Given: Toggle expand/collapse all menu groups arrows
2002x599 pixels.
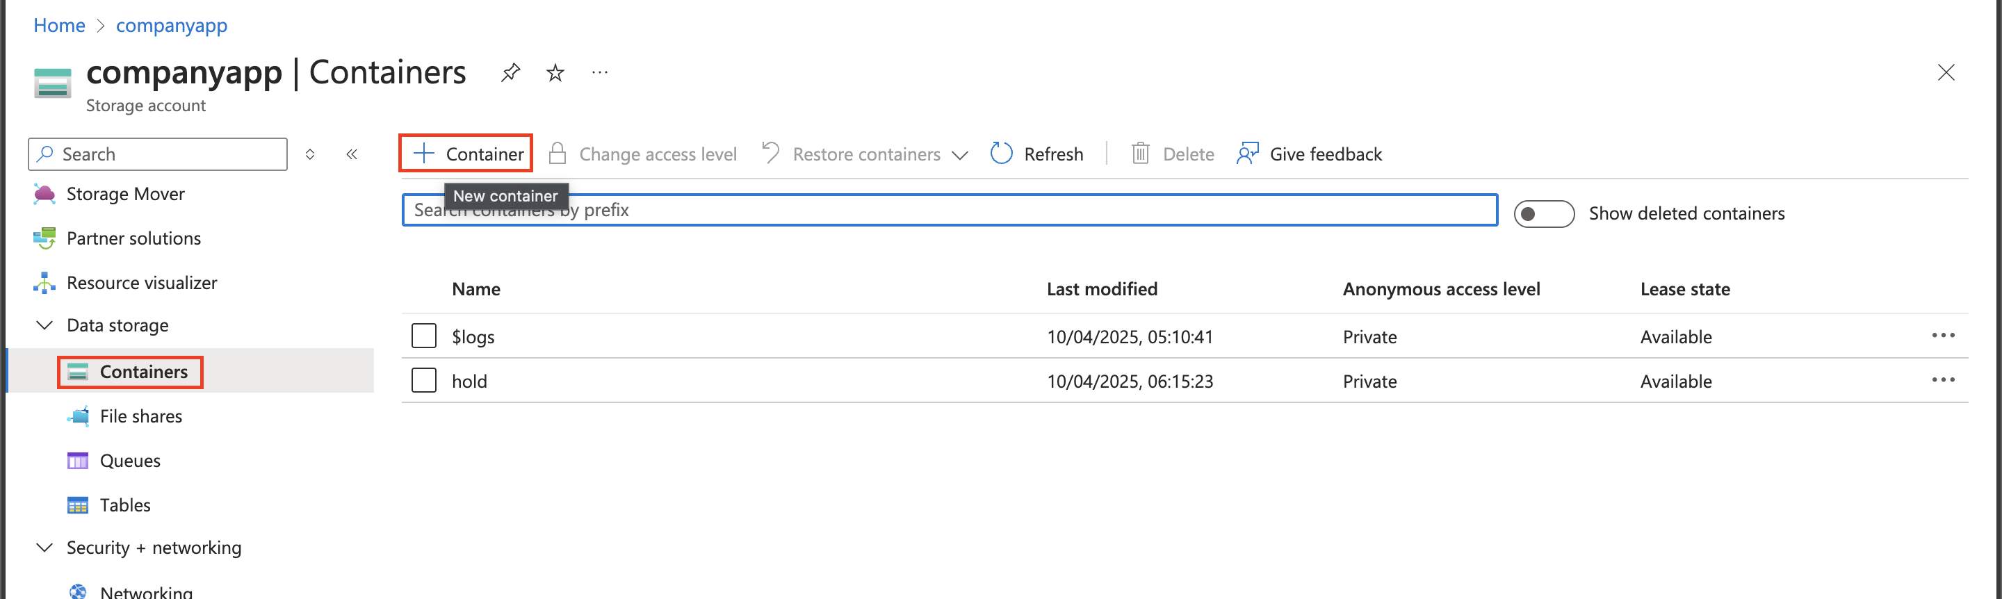Looking at the screenshot, I should tap(310, 154).
